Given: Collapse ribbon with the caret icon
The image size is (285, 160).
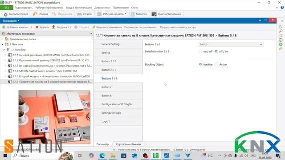Looking at the screenshot, I should pos(277,8).
